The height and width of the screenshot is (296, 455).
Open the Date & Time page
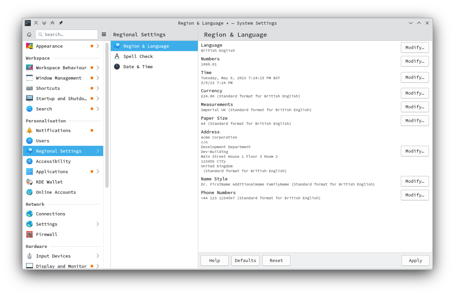[154, 67]
